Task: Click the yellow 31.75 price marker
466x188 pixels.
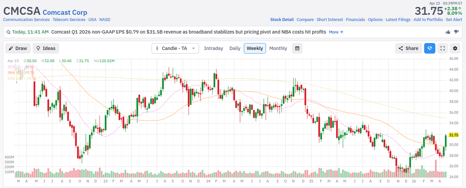Action: pos(454,135)
